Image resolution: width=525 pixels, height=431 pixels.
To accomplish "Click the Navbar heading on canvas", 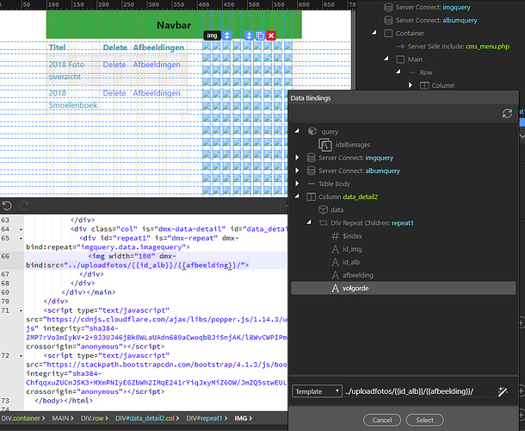I will (x=174, y=25).
